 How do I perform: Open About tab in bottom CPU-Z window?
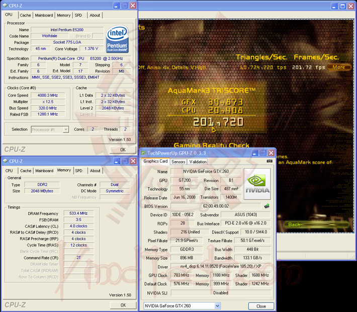coord(95,171)
